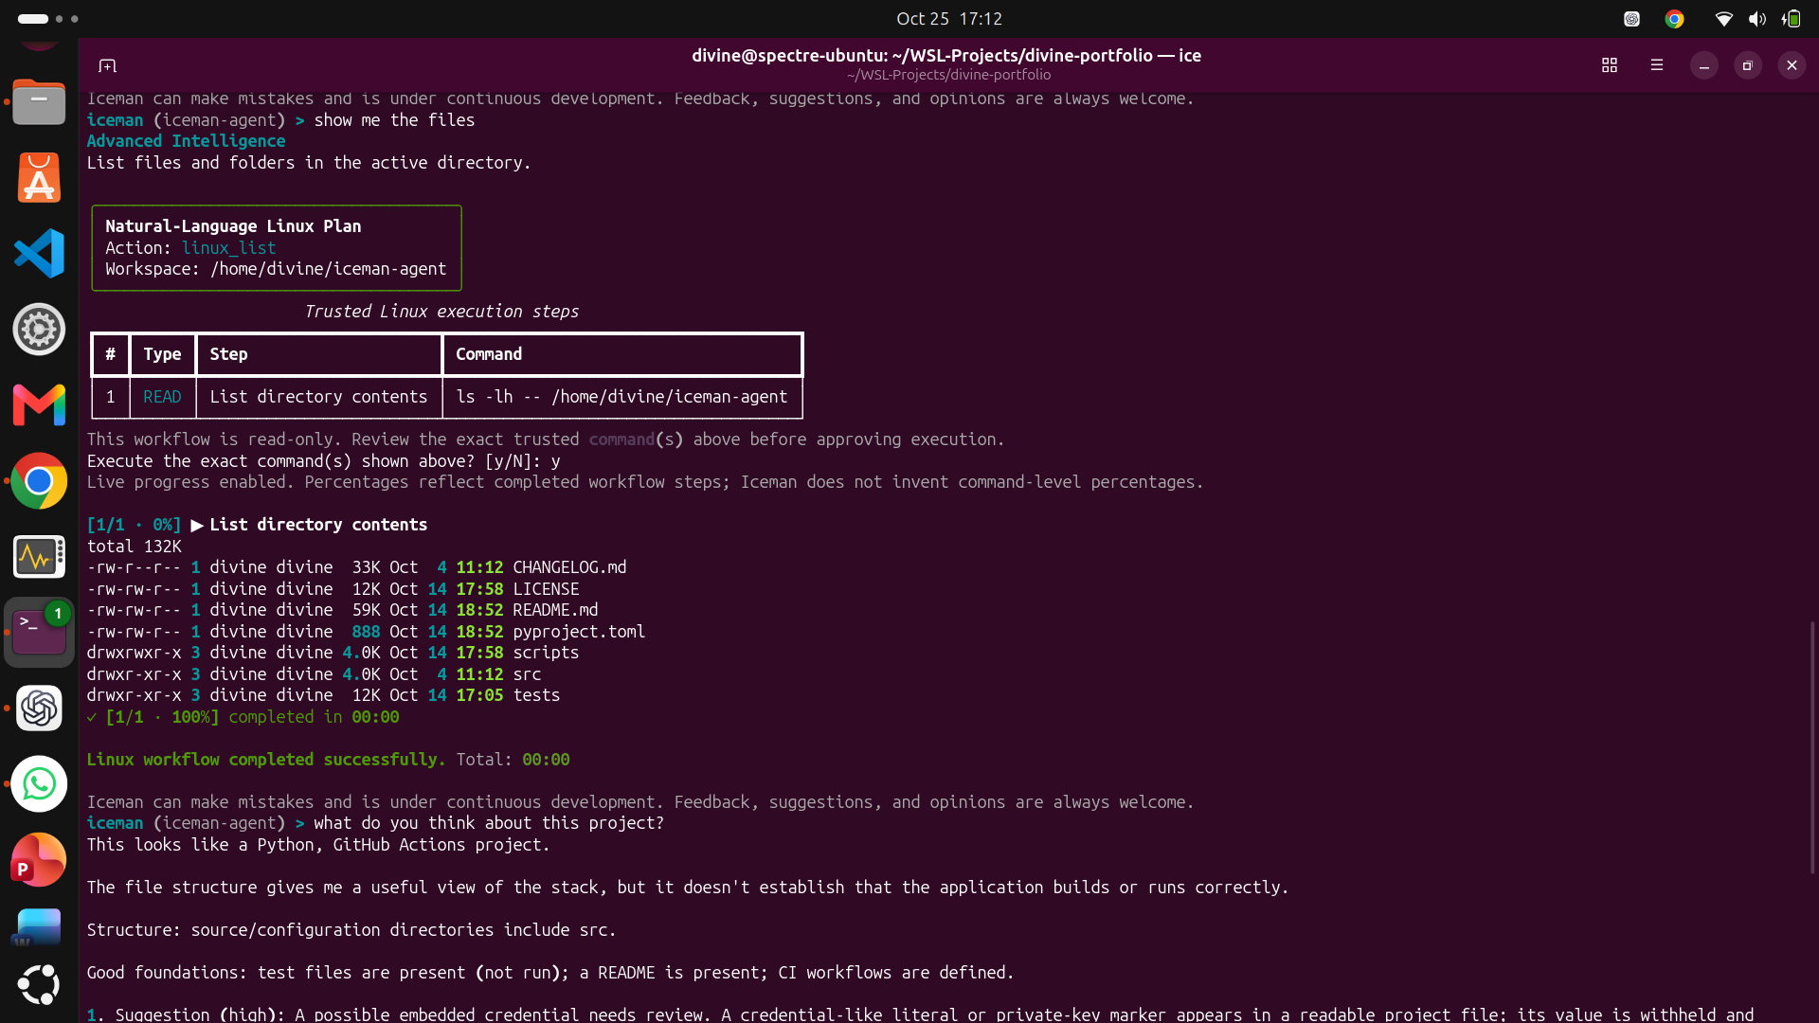
Task: Click the READ type cell
Action: point(162,397)
